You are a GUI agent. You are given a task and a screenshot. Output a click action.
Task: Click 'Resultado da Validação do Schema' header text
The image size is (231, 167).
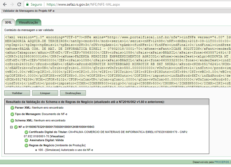click(85, 102)
